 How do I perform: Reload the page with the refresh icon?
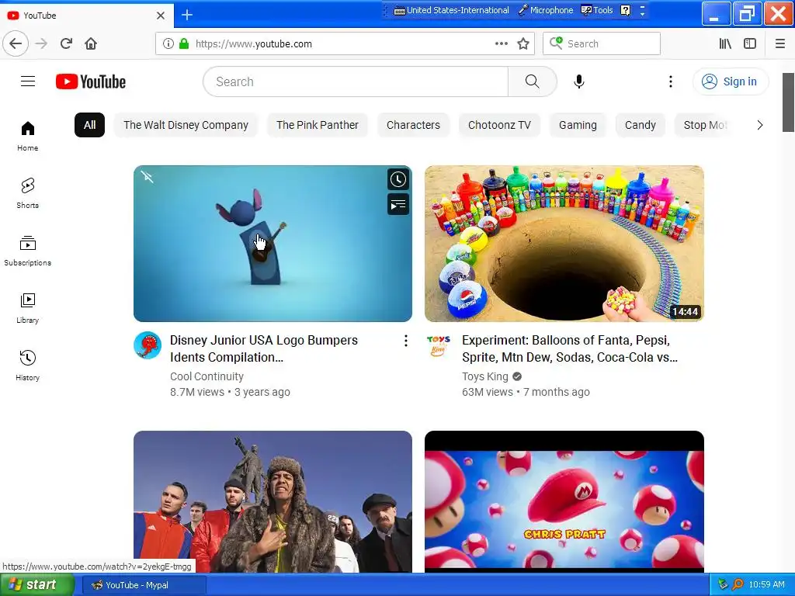[x=66, y=43]
